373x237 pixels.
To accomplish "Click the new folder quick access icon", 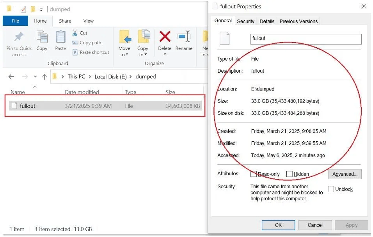I will coord(33,9).
